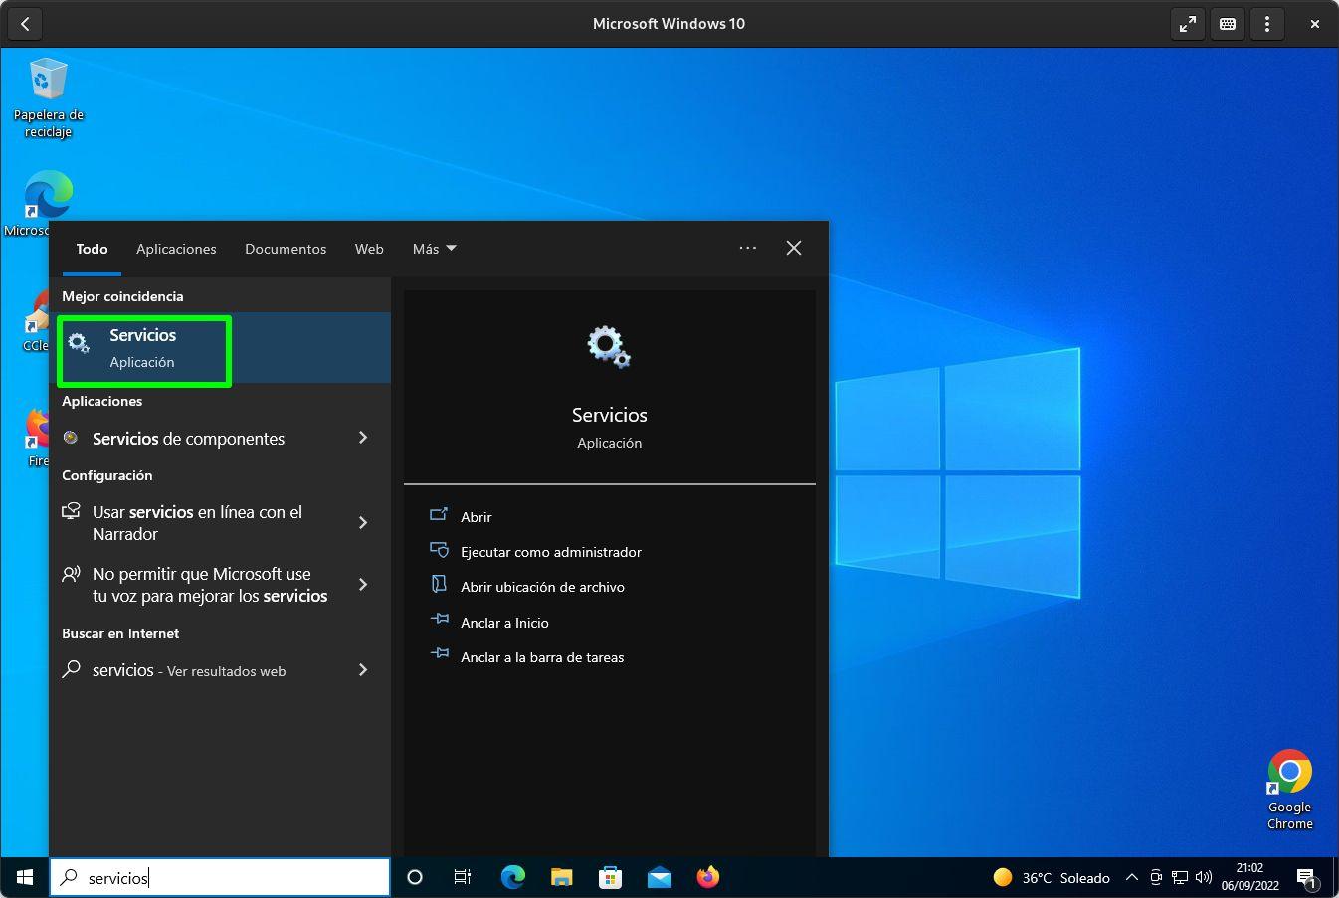Open Task View on the taskbar

click(x=463, y=877)
